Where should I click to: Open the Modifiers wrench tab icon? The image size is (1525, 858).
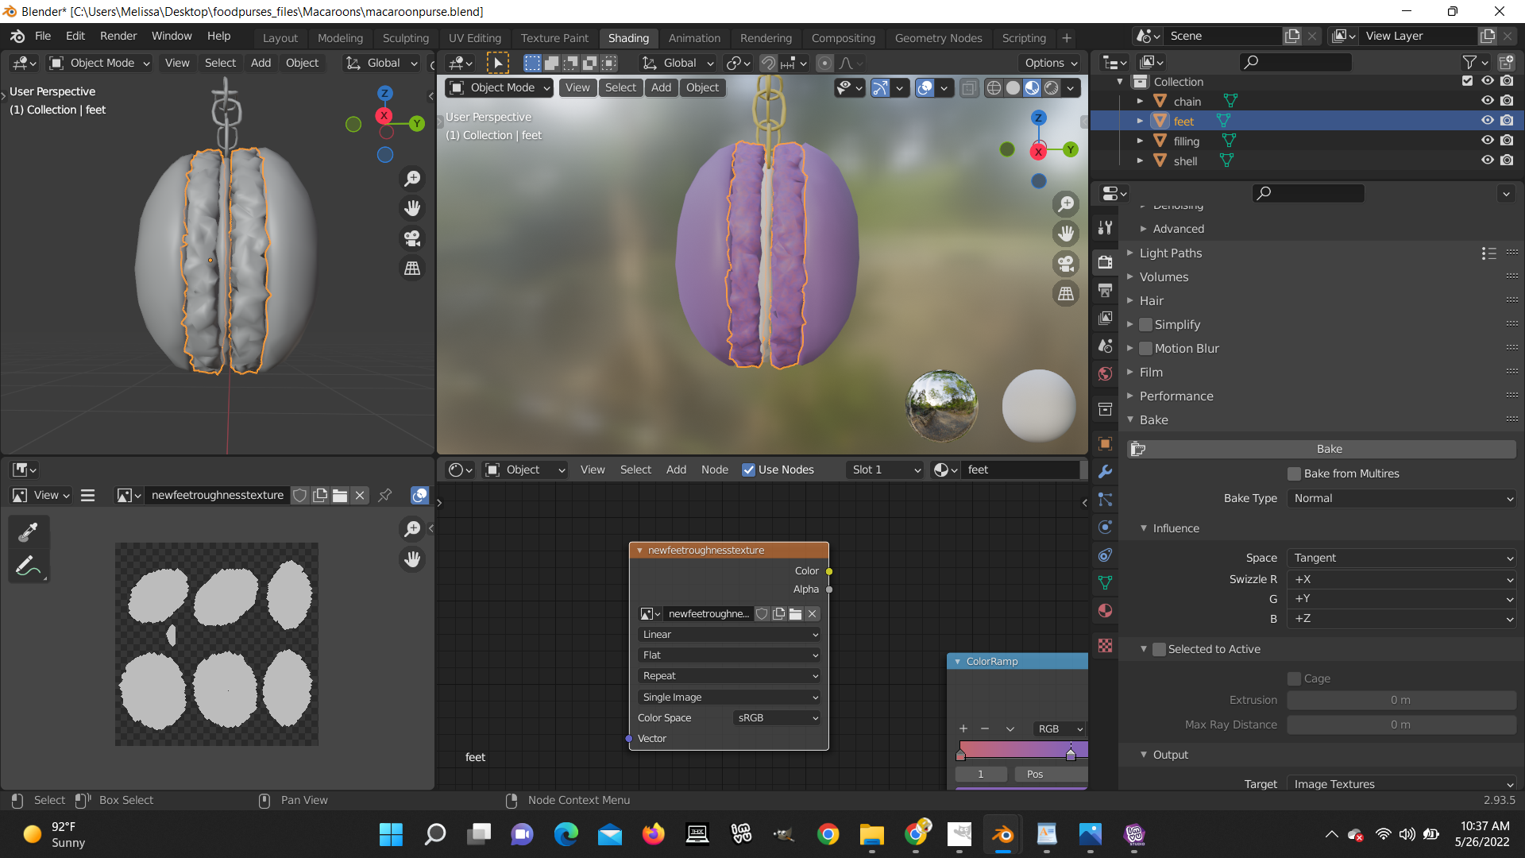(x=1105, y=471)
